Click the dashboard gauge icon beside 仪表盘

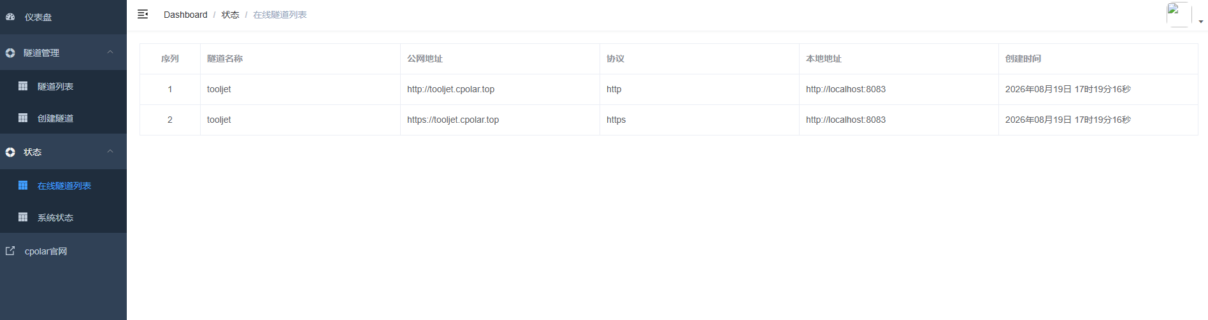(x=10, y=17)
